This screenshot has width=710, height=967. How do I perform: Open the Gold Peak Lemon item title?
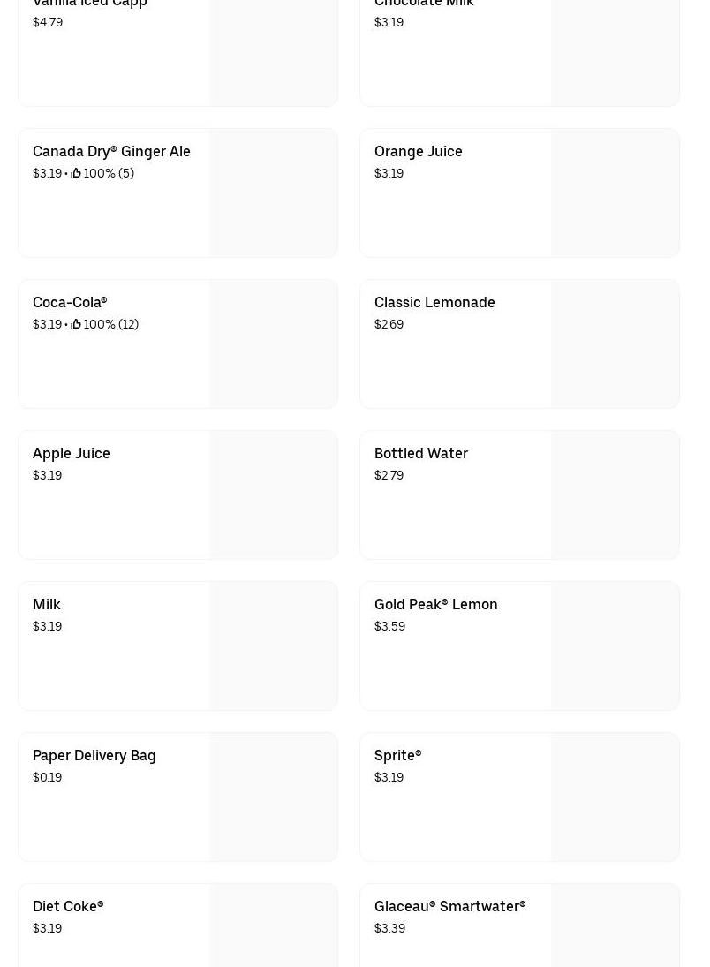pos(435,604)
